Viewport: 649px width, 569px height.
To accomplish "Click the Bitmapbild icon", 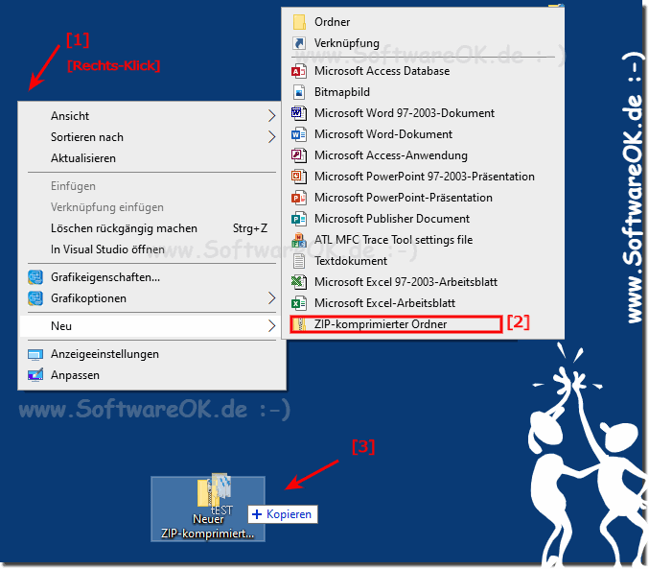I will (299, 92).
